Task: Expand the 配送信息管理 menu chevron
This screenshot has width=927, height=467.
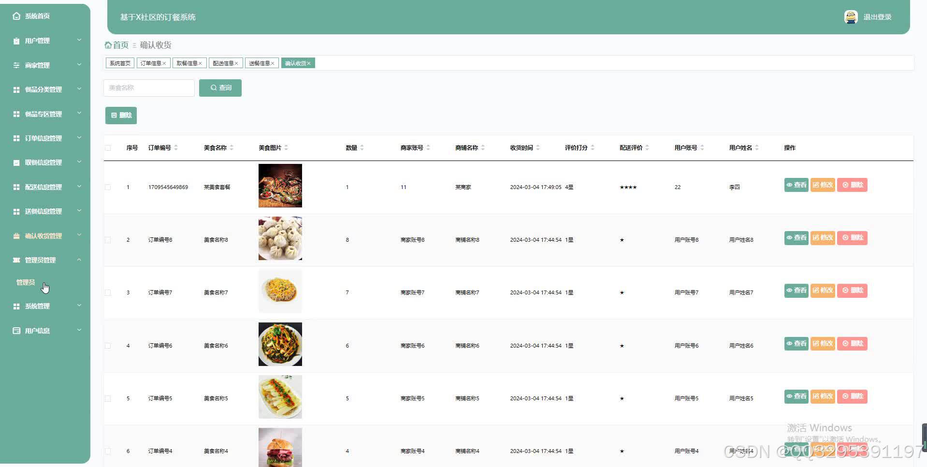Action: (79, 187)
